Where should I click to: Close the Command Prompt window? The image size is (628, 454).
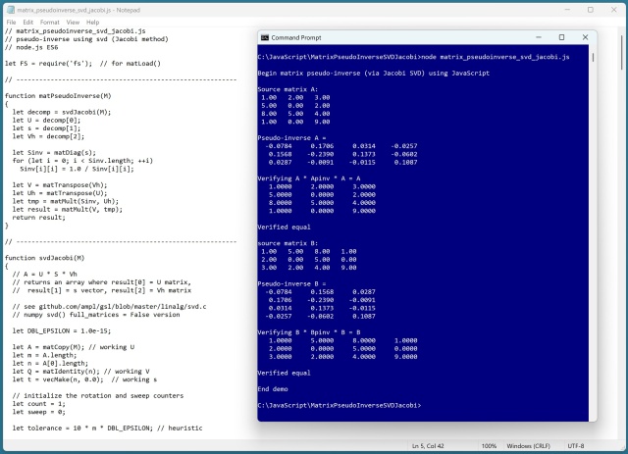[585, 37]
